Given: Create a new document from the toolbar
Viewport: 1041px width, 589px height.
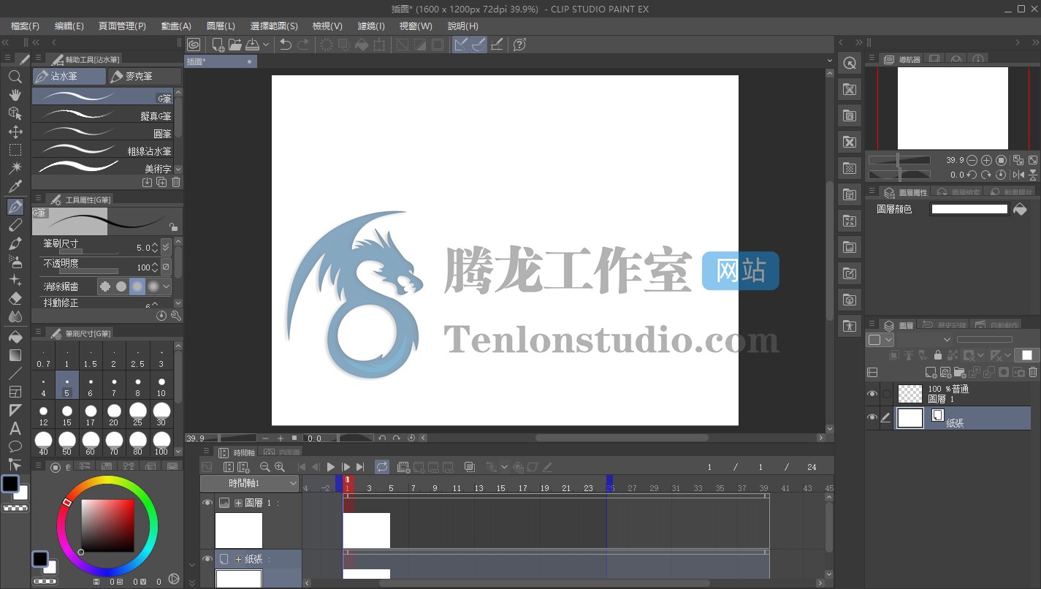Looking at the screenshot, I should tap(217, 45).
